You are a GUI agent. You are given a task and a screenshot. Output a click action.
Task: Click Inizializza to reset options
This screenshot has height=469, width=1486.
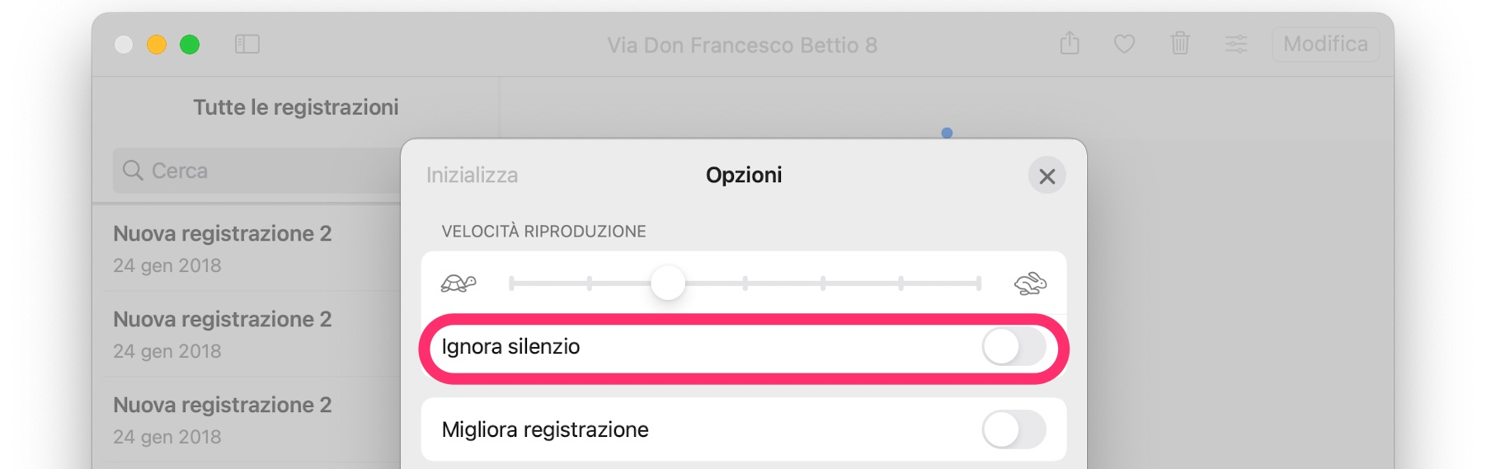472,176
